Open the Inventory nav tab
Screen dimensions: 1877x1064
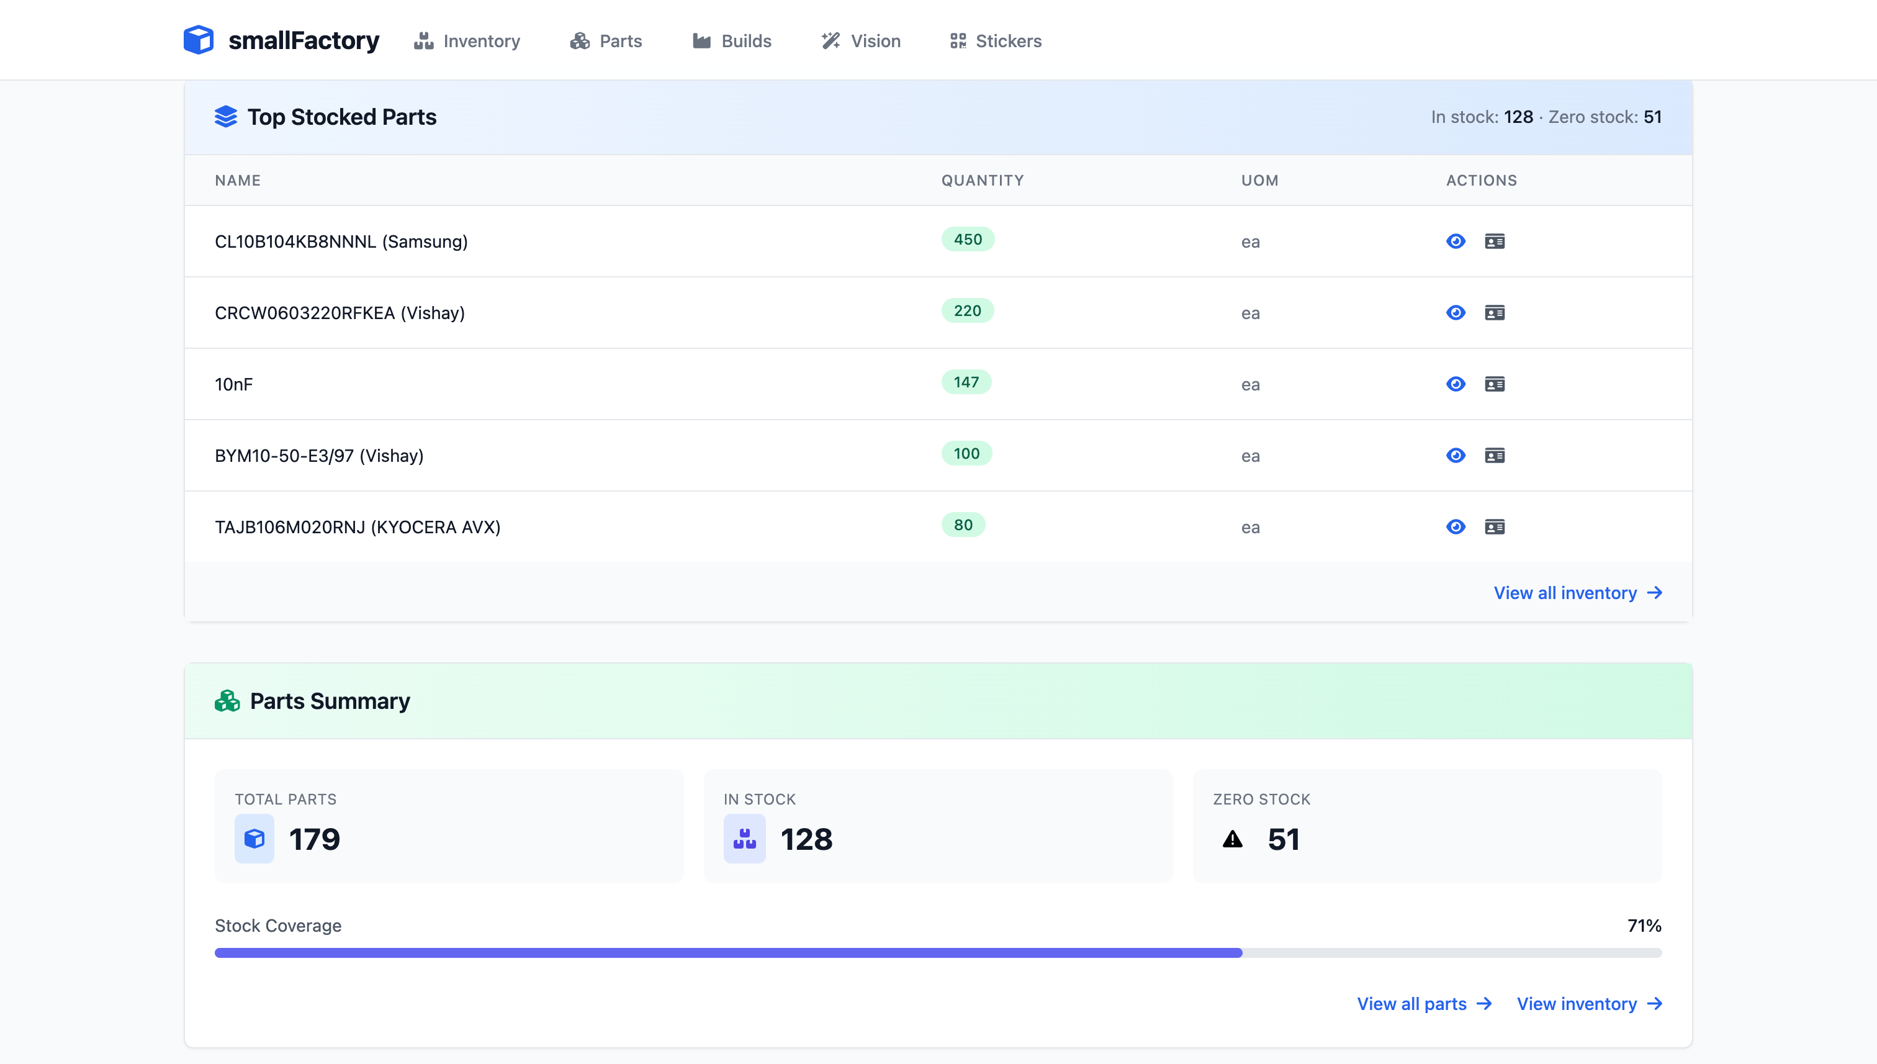(x=467, y=41)
